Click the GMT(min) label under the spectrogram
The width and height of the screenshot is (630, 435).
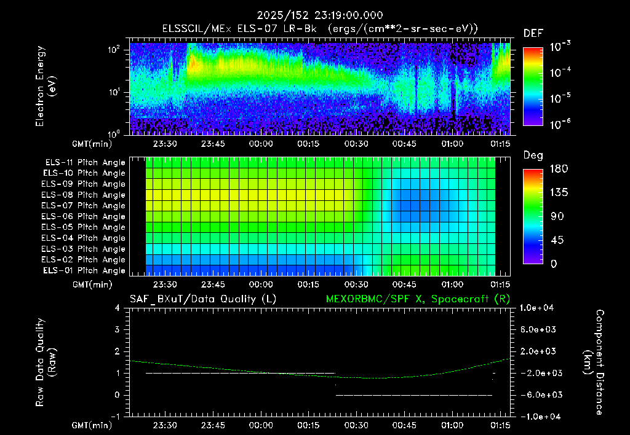[92, 144]
